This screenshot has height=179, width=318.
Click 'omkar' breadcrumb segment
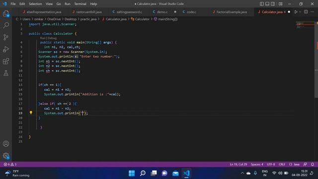pyautogui.click(x=39, y=19)
